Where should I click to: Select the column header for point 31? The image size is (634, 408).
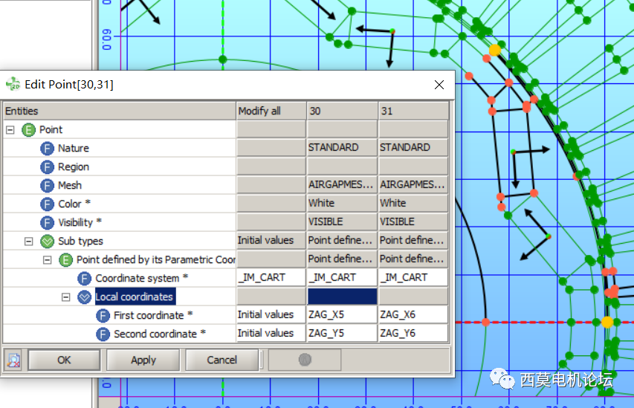coord(413,111)
